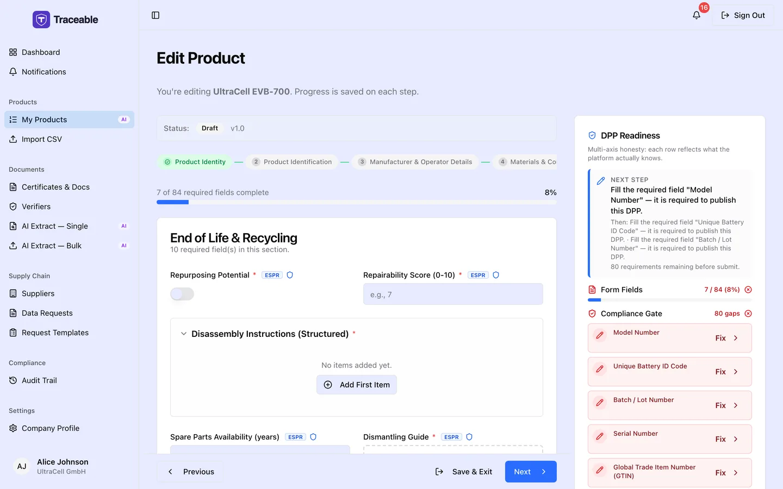Click the AJ user avatar
This screenshot has height=489, width=783.
click(22, 466)
